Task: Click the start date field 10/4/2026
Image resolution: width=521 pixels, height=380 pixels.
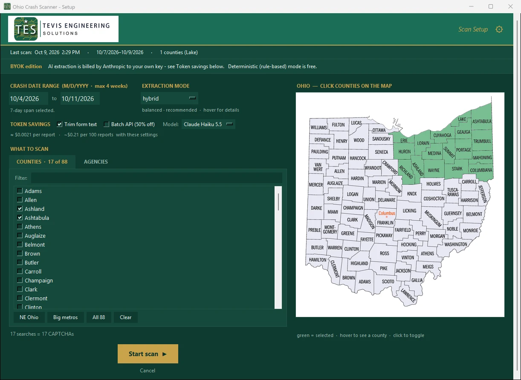Action: point(29,98)
